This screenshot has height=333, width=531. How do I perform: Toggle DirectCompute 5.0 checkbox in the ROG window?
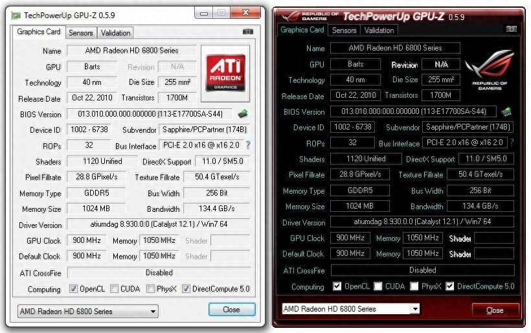tap(449, 286)
